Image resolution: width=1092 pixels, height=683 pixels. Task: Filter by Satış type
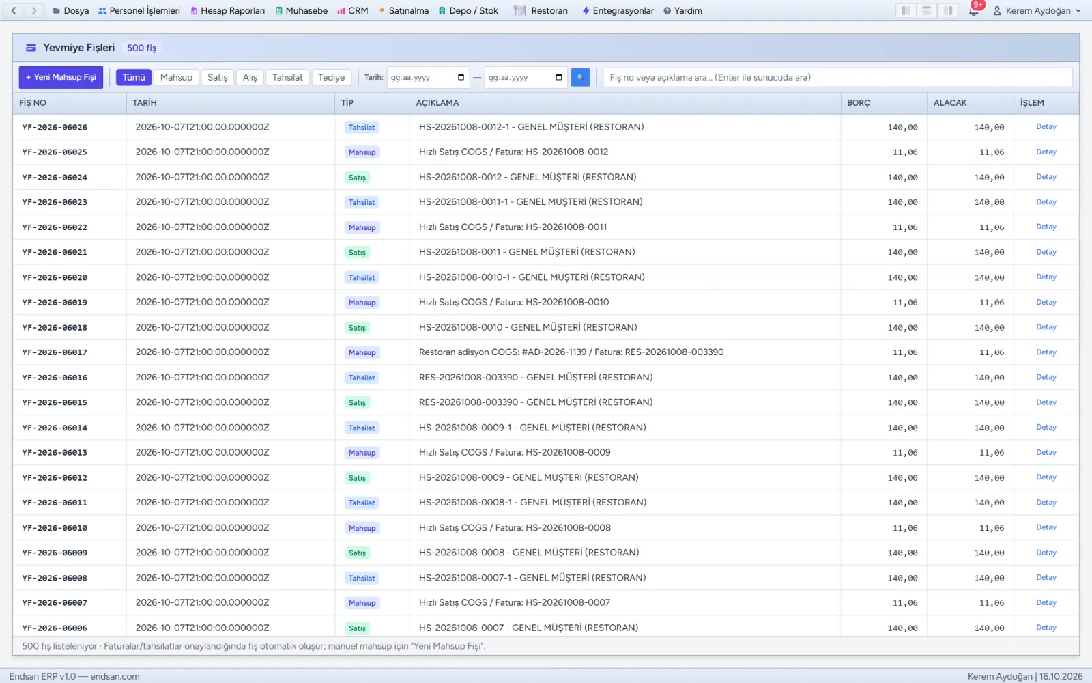(x=218, y=77)
